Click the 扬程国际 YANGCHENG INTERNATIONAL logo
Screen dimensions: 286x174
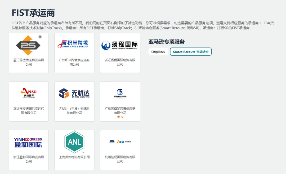click(x=120, y=44)
